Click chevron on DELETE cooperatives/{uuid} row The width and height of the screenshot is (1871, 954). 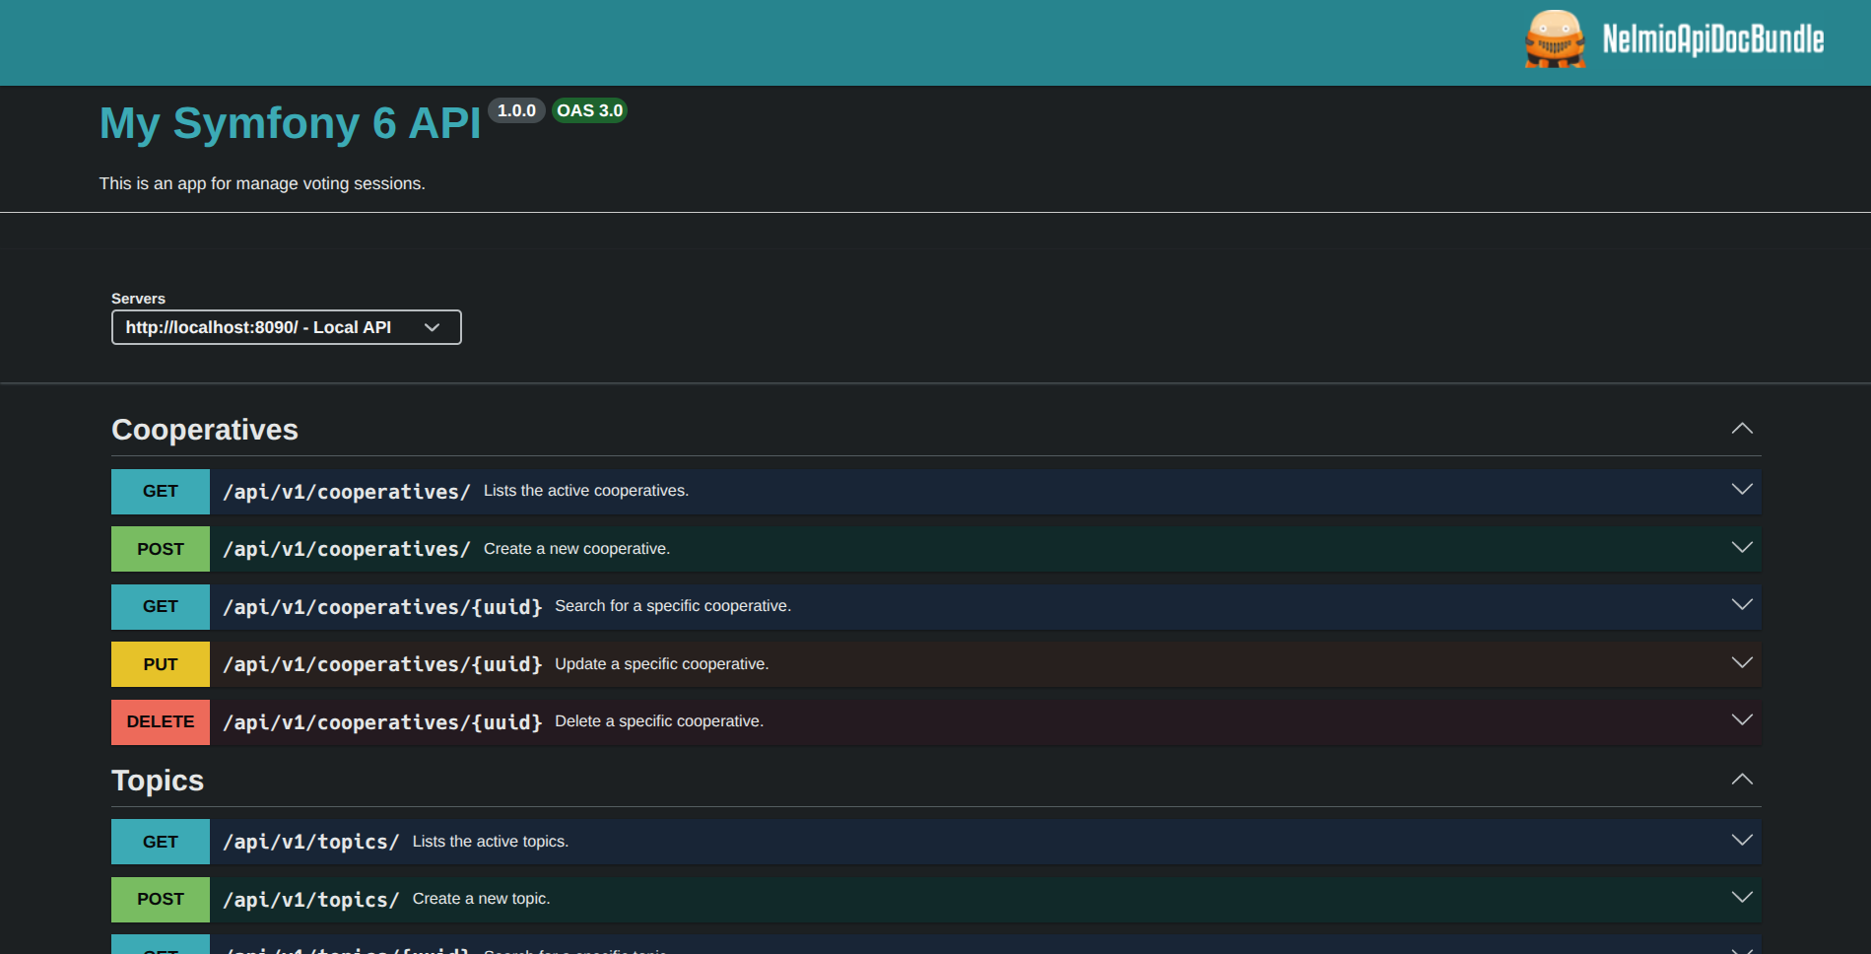point(1741,720)
